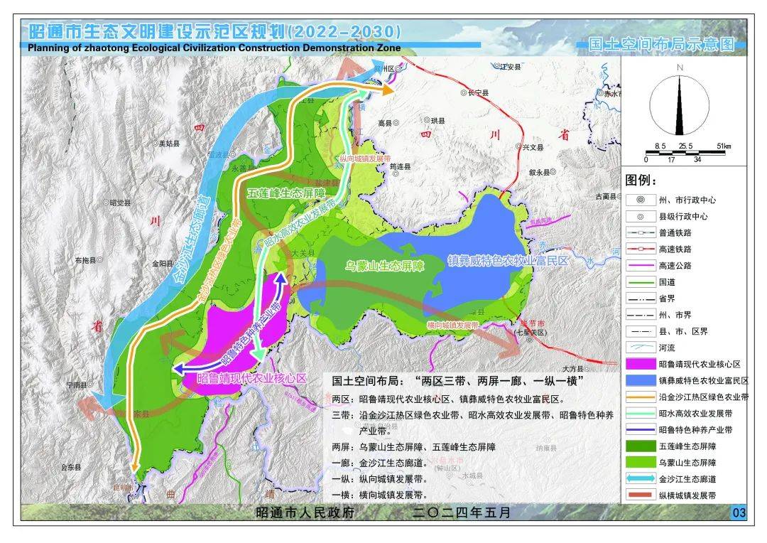This screenshot has width=767, height=543.
Task: Click the 江安县 place label
Action: click(x=511, y=67)
